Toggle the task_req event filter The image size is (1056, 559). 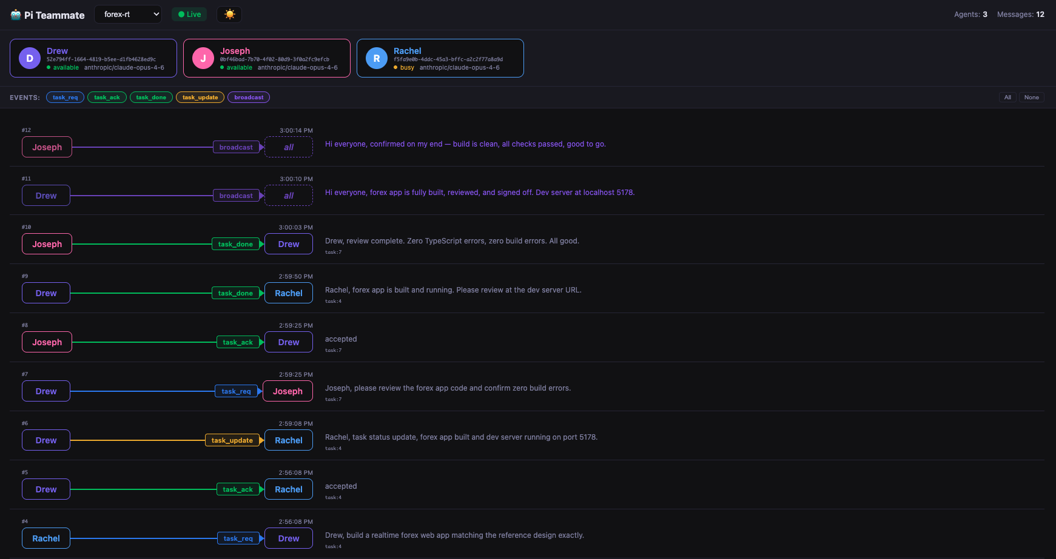(65, 97)
